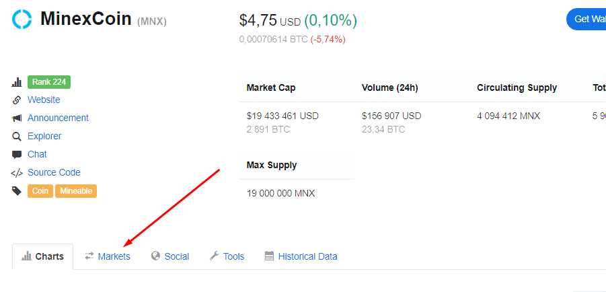This screenshot has width=606, height=292.
Task: Select the Charts tab
Action: (x=43, y=256)
